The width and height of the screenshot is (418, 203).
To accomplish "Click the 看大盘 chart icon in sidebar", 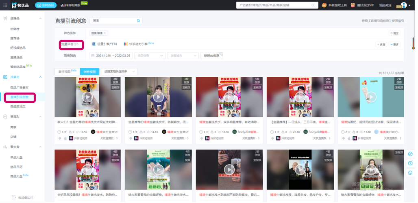I will tap(5, 147).
